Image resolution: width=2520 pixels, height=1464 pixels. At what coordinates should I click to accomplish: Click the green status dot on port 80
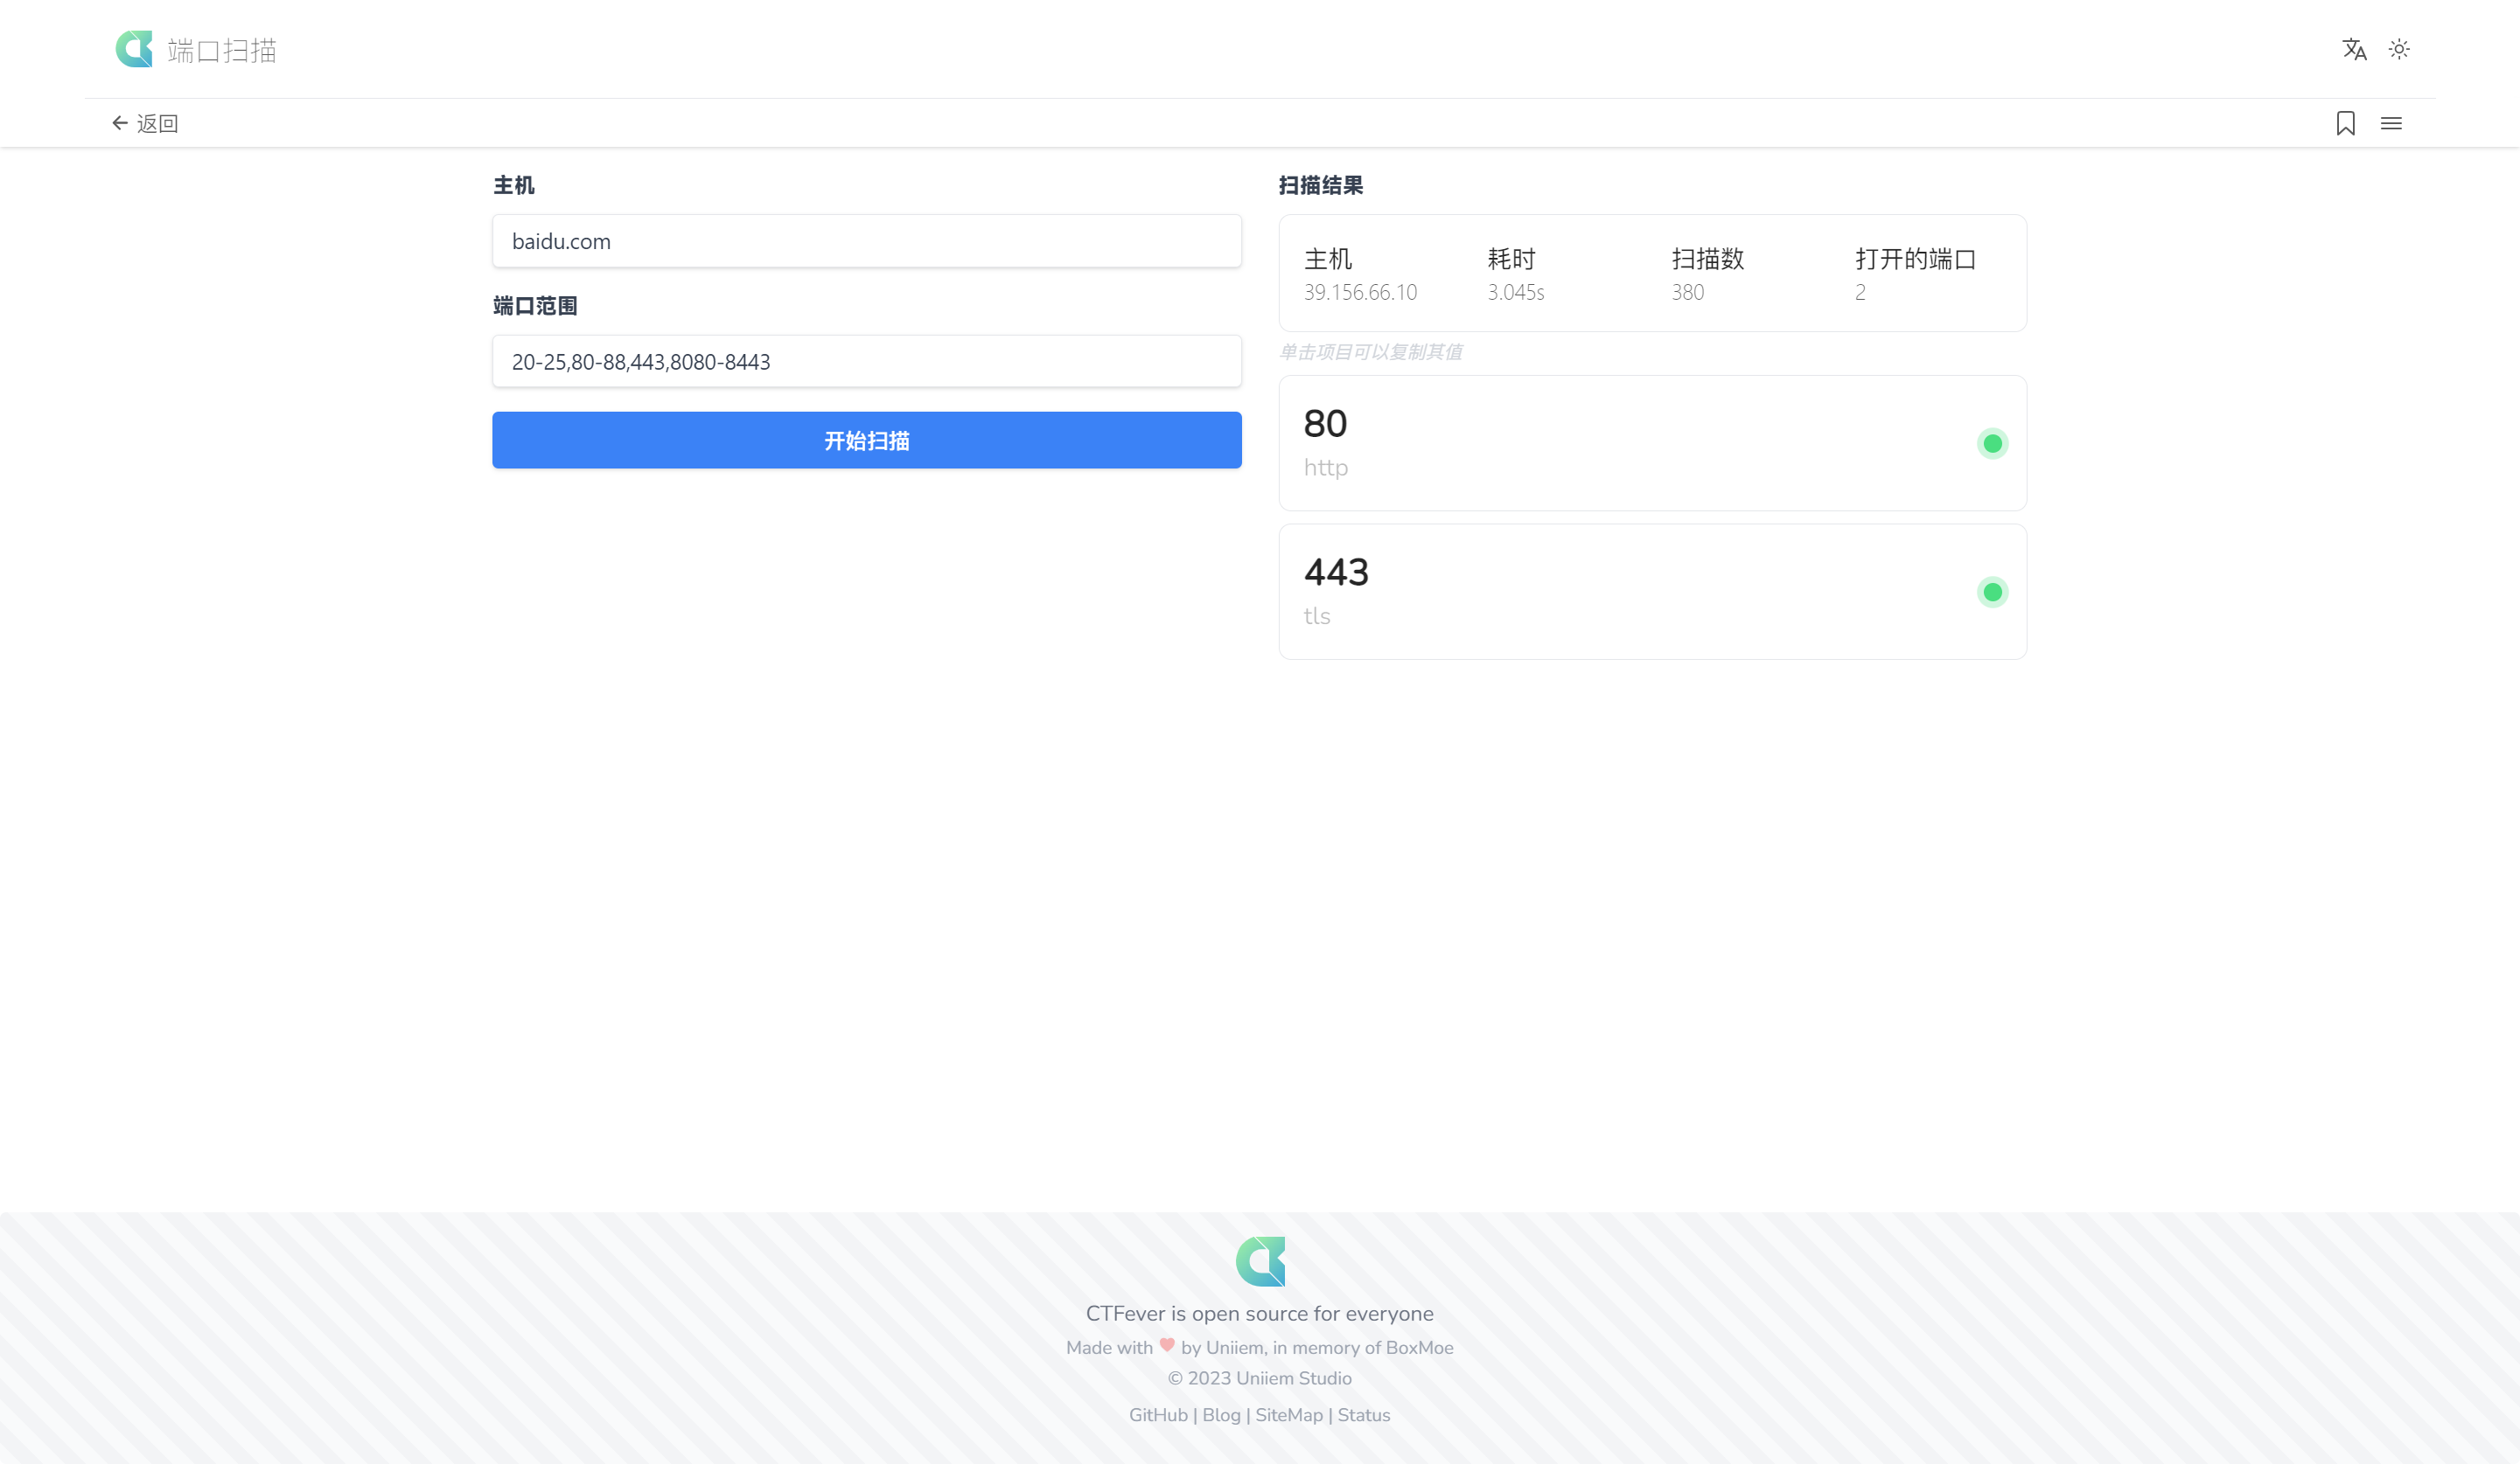click(1992, 443)
